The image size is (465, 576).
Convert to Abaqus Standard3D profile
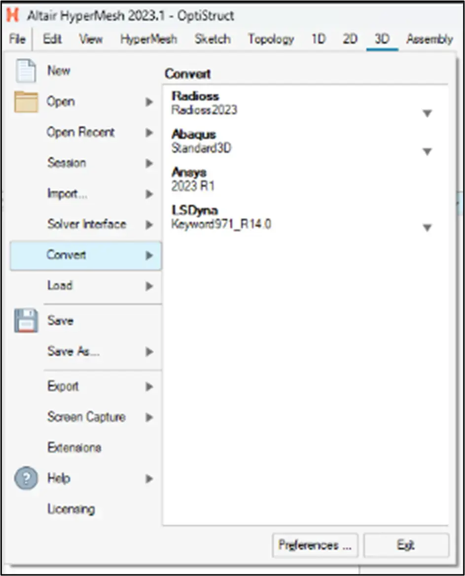click(x=202, y=141)
